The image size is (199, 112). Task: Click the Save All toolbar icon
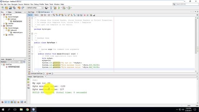click(x=14, y=8)
